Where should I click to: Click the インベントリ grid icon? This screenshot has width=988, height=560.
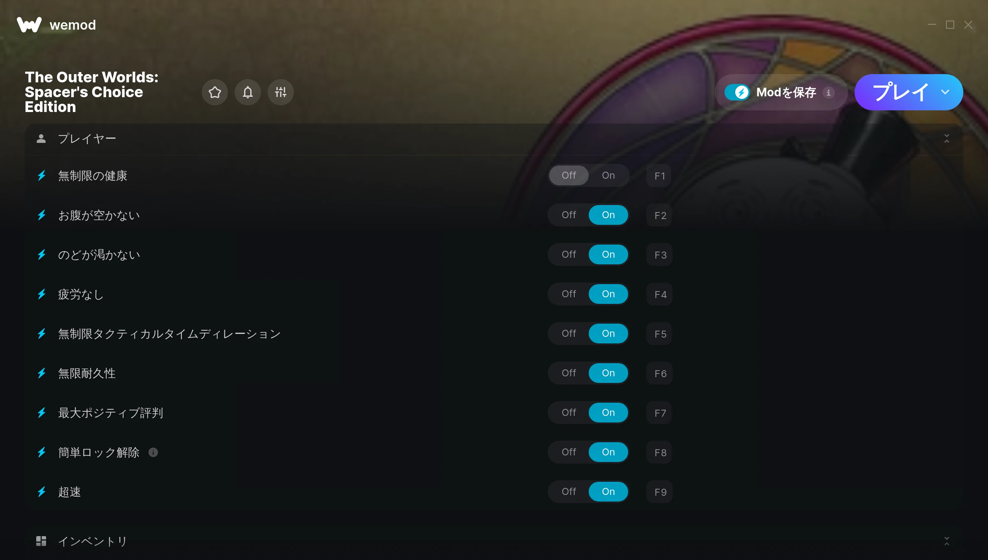(x=41, y=541)
